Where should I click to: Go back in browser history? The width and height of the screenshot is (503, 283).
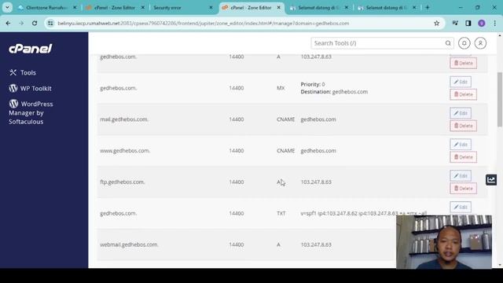(x=8, y=23)
